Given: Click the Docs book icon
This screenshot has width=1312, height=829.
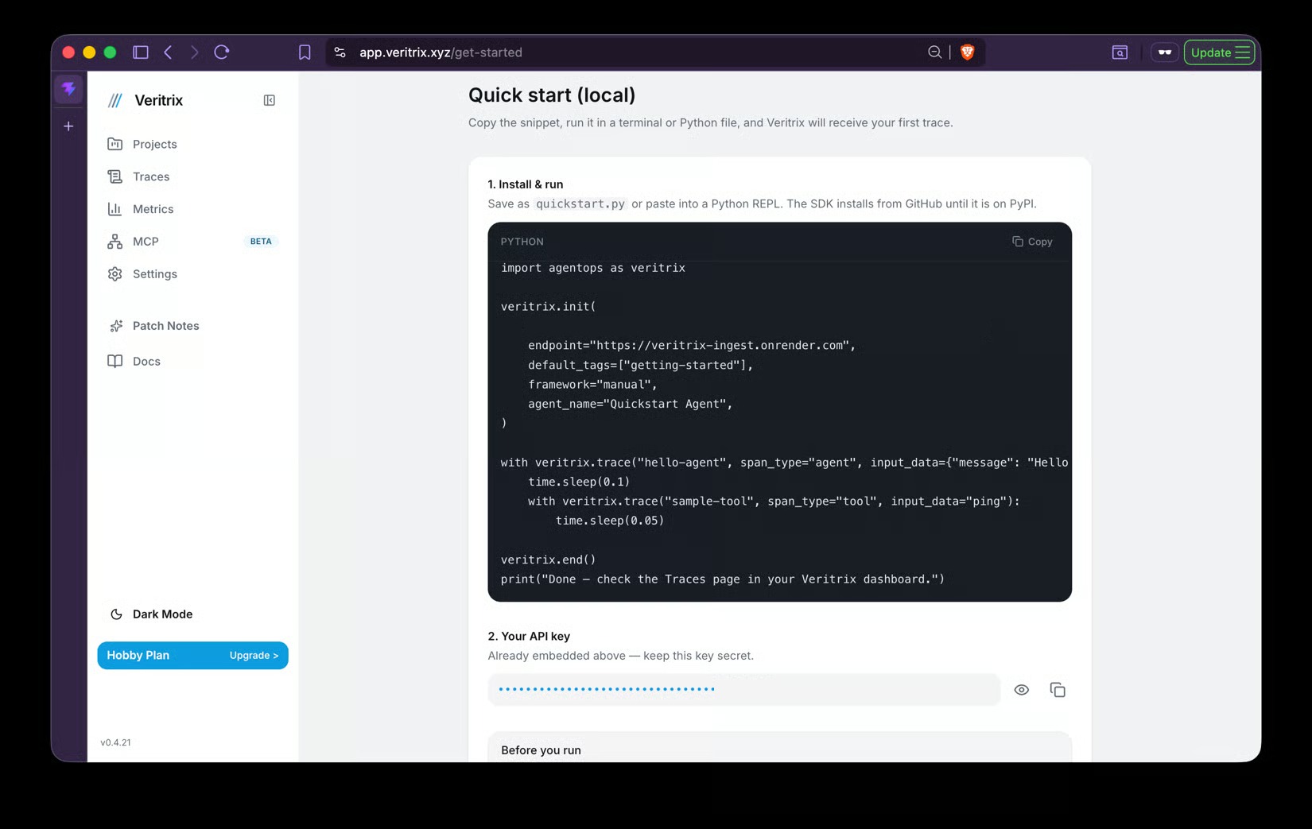Looking at the screenshot, I should click(x=115, y=361).
